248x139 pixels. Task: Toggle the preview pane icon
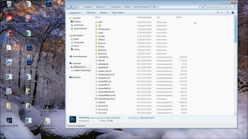(x=227, y=13)
